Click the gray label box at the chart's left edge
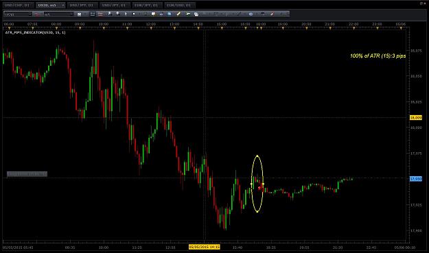 click(27, 174)
